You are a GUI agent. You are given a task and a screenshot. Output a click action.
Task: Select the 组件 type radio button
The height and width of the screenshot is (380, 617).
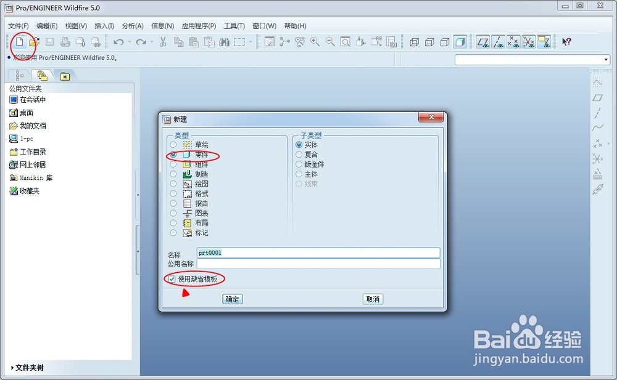(173, 164)
